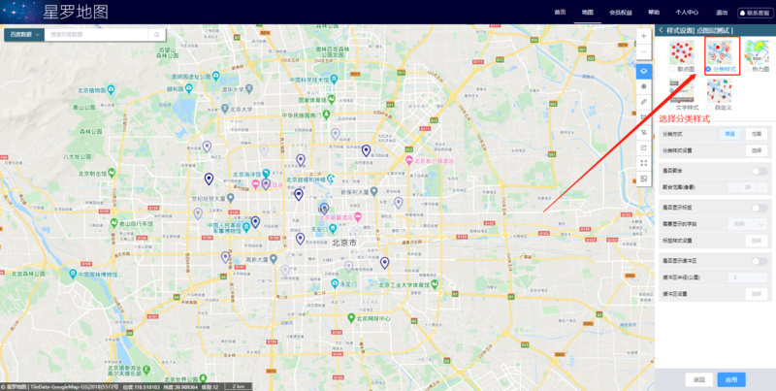Click the blue 应用 button
The width and height of the screenshot is (776, 391).
coord(731,379)
